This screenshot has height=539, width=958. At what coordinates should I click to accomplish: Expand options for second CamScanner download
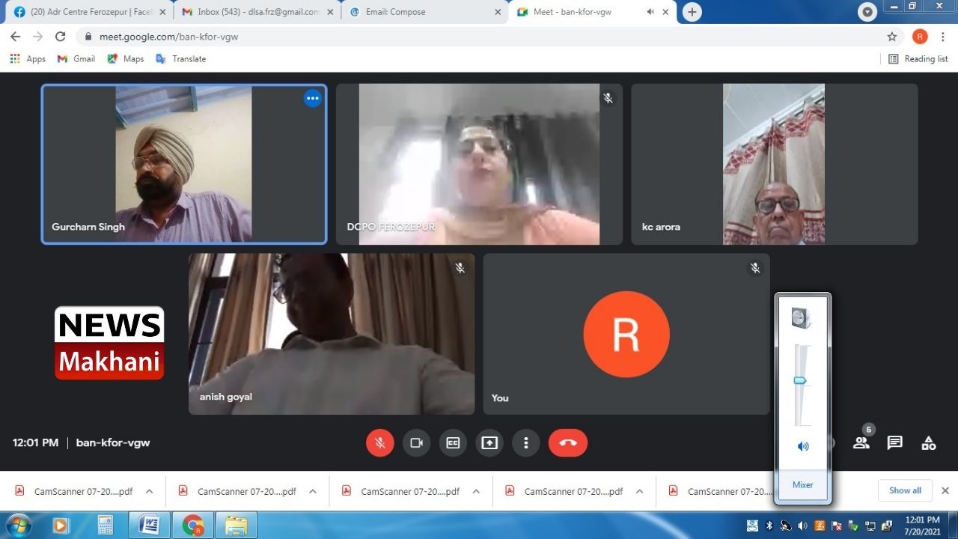click(313, 492)
